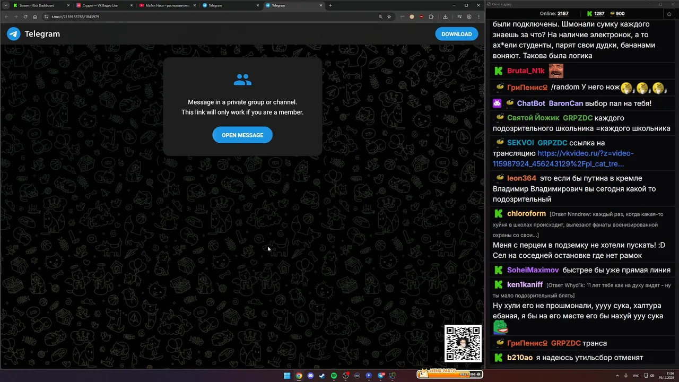
Task: Click username ken1kaniff in chat
Action: pyautogui.click(x=525, y=285)
